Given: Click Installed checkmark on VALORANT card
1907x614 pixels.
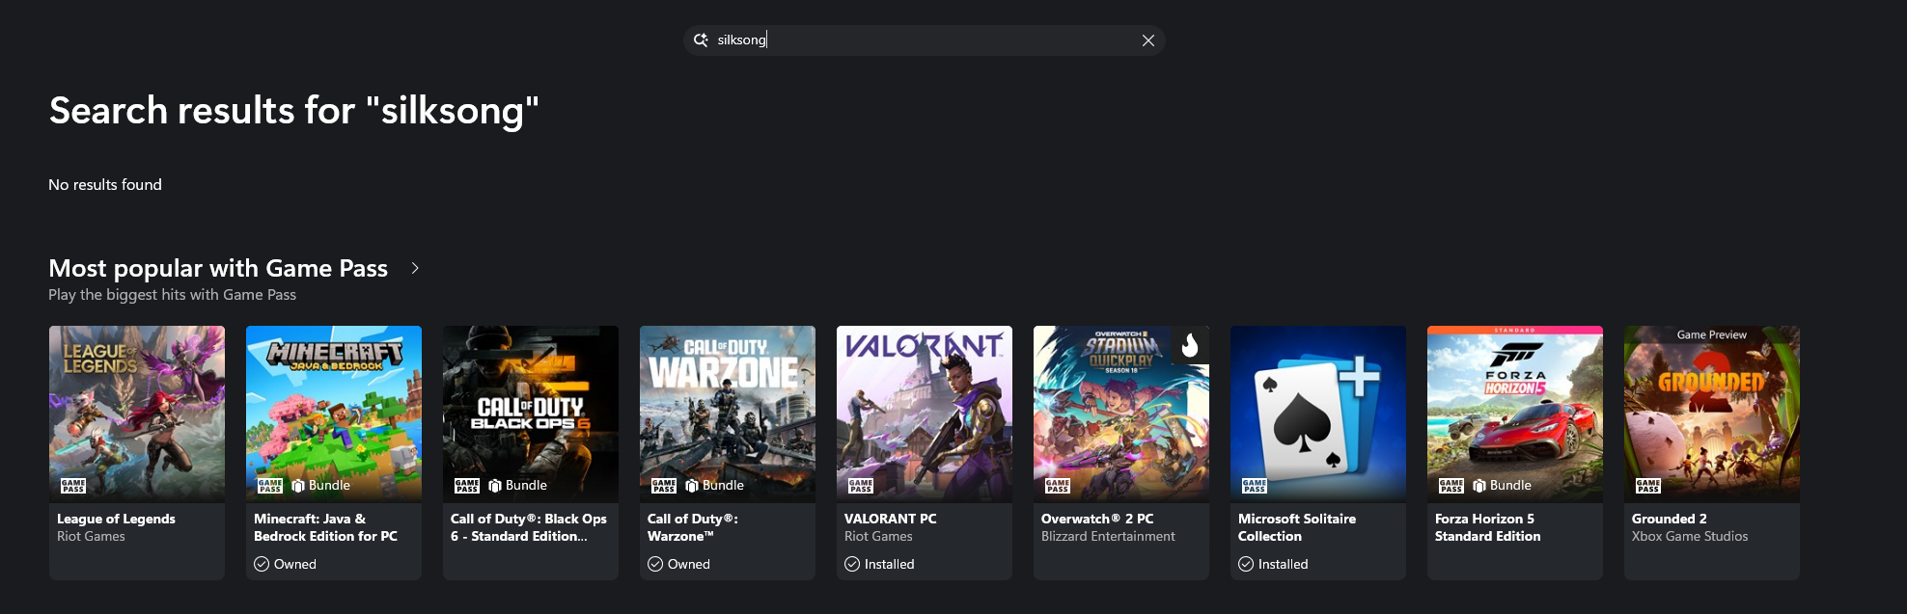Looking at the screenshot, I should coord(852,564).
